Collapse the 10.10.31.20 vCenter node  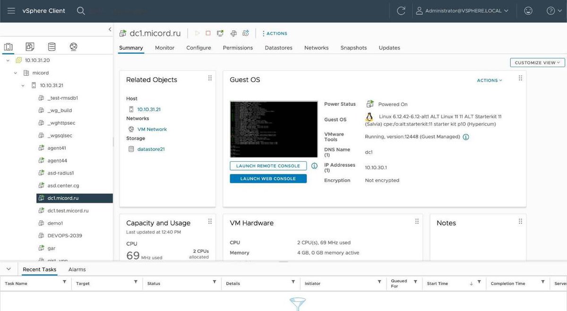click(8, 60)
